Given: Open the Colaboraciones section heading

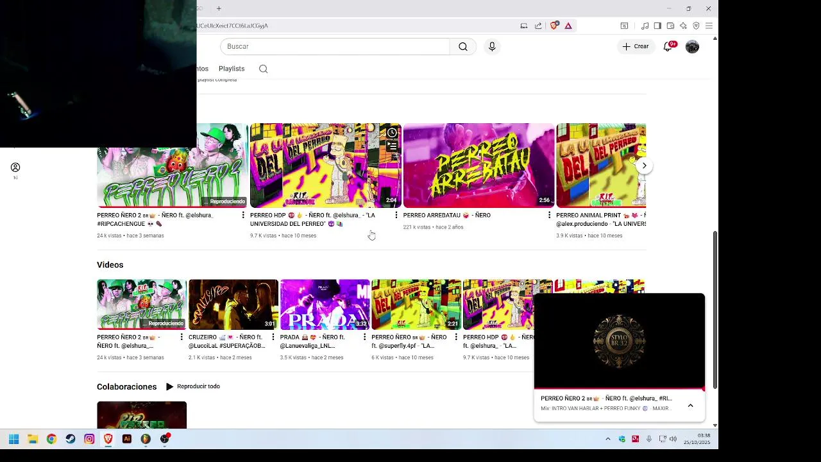Looking at the screenshot, I should 127,386.
